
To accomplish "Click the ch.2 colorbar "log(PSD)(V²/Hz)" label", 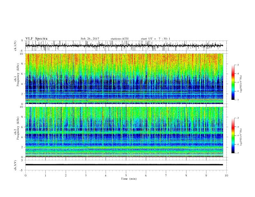I will coord(241,137).
